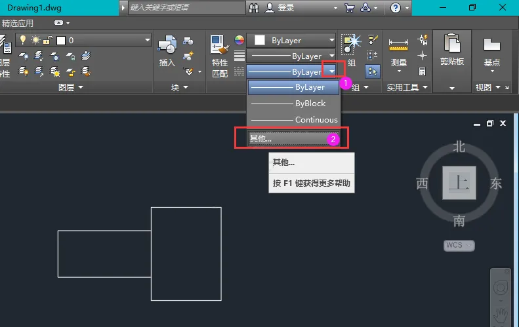Image resolution: width=519 pixels, height=327 pixels.
Task: Click the white layer color swatch
Action: tap(61, 41)
